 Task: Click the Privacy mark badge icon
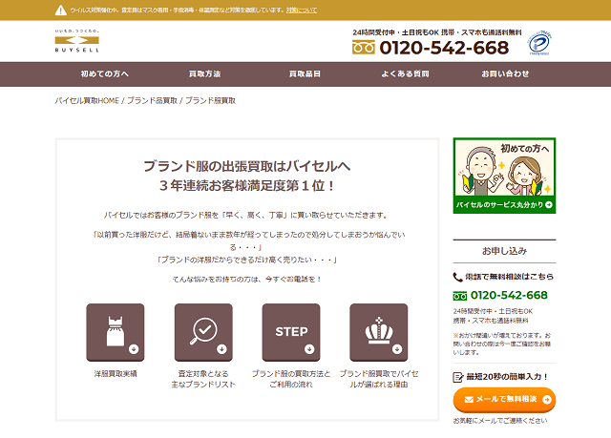click(539, 42)
